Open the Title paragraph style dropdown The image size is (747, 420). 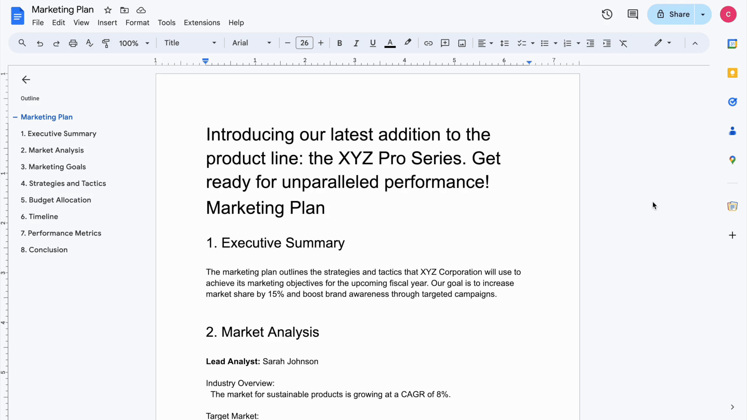point(190,43)
